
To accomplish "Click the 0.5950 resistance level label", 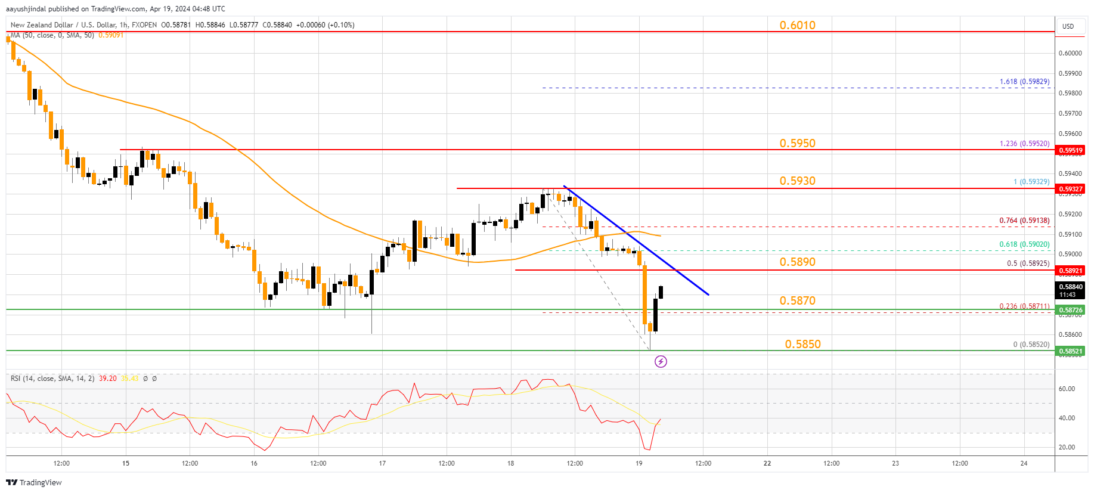I will (x=798, y=143).
